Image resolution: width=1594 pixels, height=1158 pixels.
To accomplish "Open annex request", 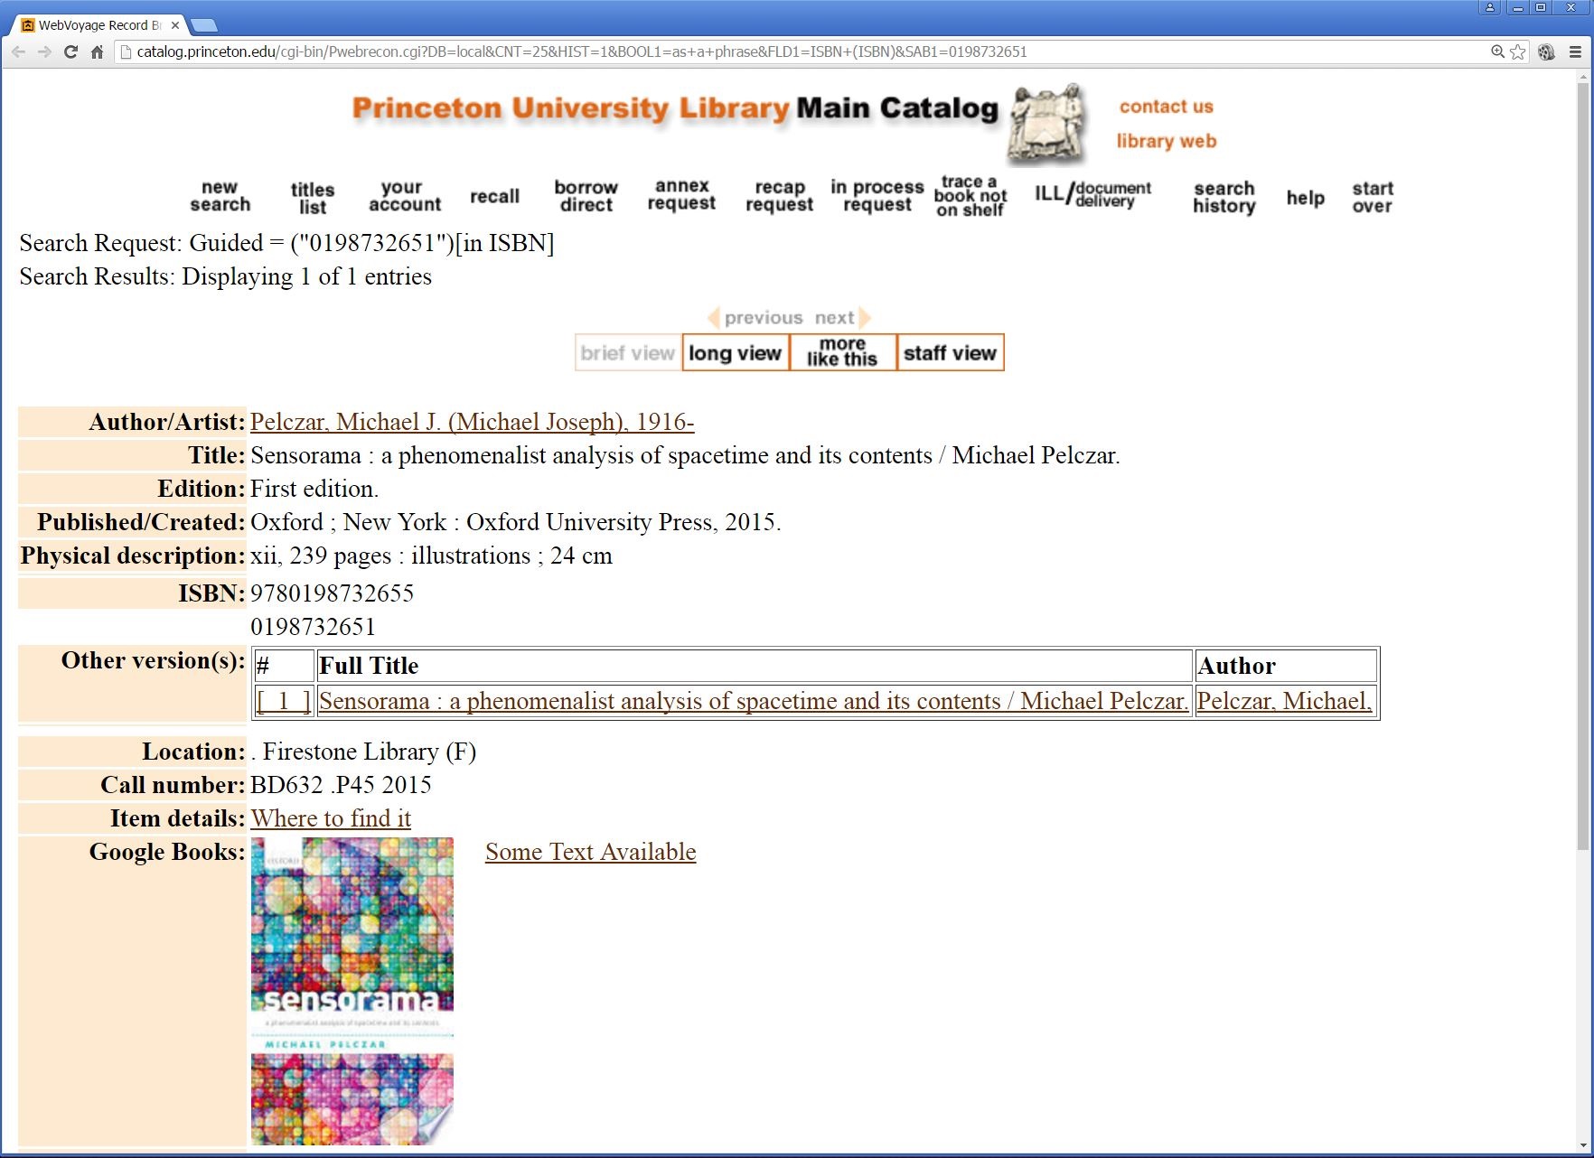I will point(681,194).
